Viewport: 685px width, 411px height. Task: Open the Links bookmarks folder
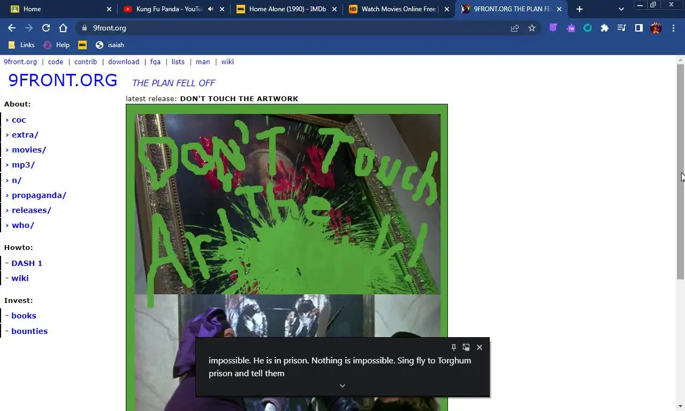pyautogui.click(x=21, y=45)
